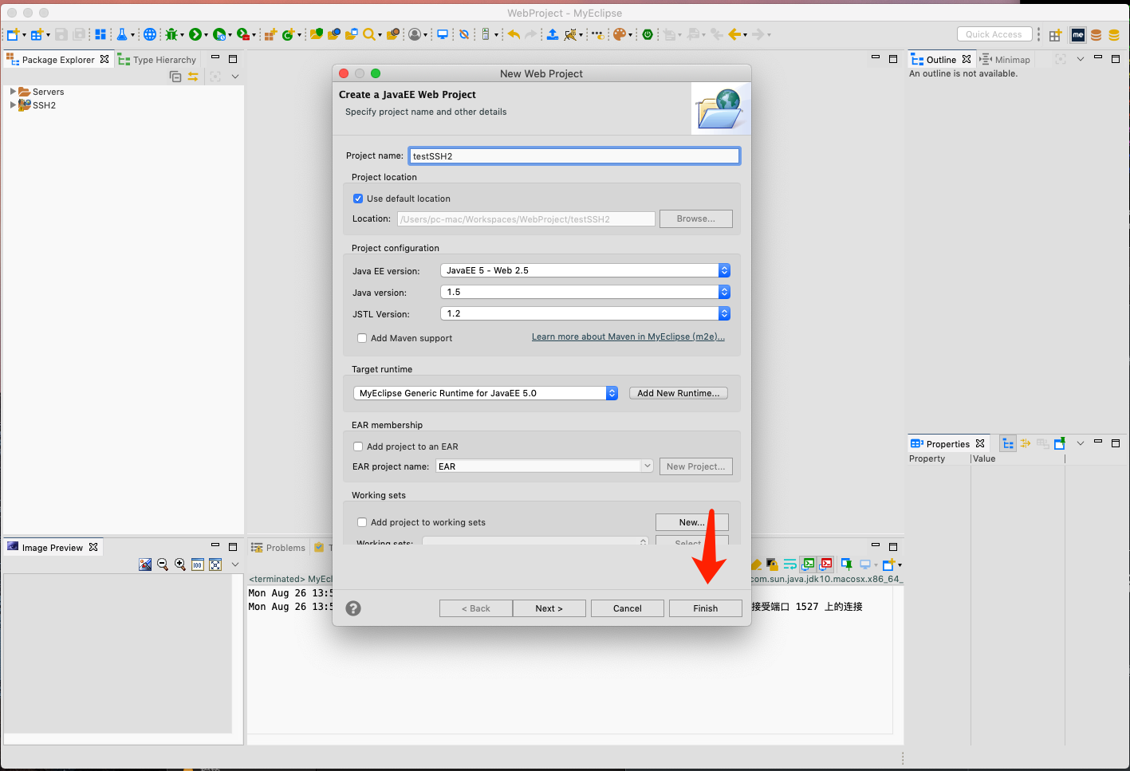Click Add New Runtime... button
The height and width of the screenshot is (771, 1130).
679,393
